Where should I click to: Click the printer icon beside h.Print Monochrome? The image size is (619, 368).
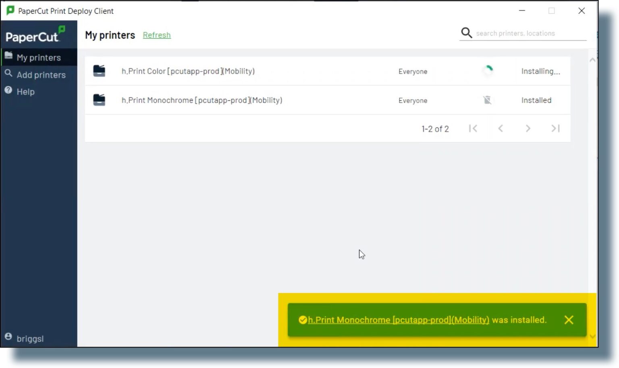99,100
